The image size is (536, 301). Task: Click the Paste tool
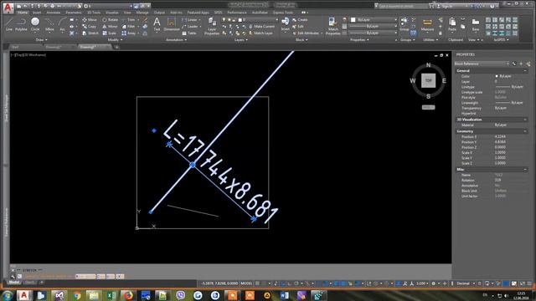click(452, 24)
